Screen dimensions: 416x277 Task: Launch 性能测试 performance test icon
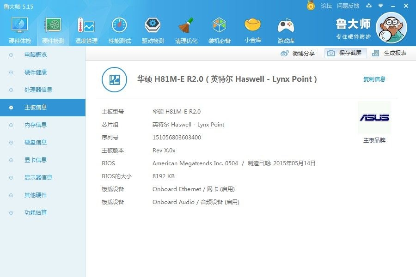click(x=119, y=25)
